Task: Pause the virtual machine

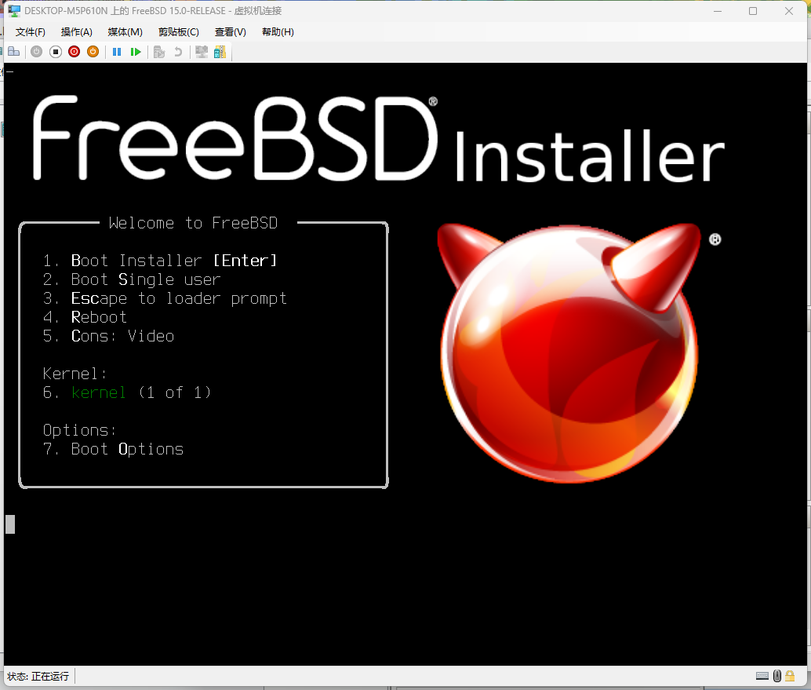Action: (x=117, y=52)
